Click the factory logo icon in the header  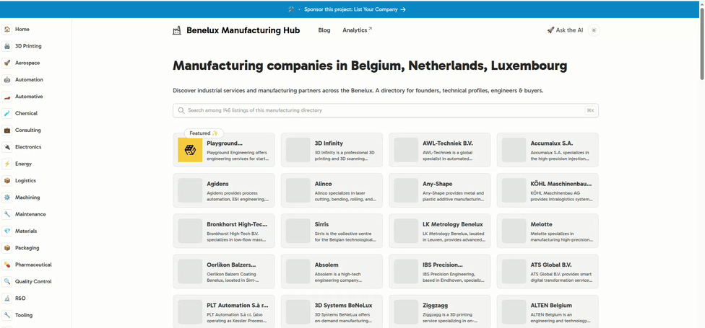pyautogui.click(x=177, y=30)
